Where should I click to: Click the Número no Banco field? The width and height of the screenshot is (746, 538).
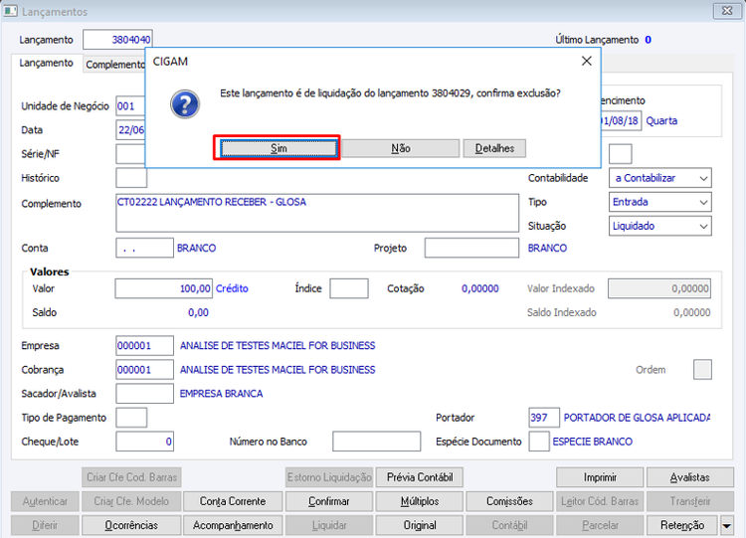[x=376, y=442]
